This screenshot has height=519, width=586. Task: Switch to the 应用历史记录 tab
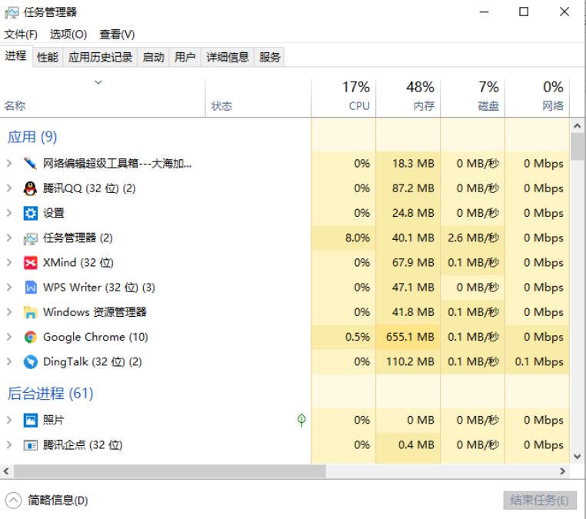tap(100, 57)
